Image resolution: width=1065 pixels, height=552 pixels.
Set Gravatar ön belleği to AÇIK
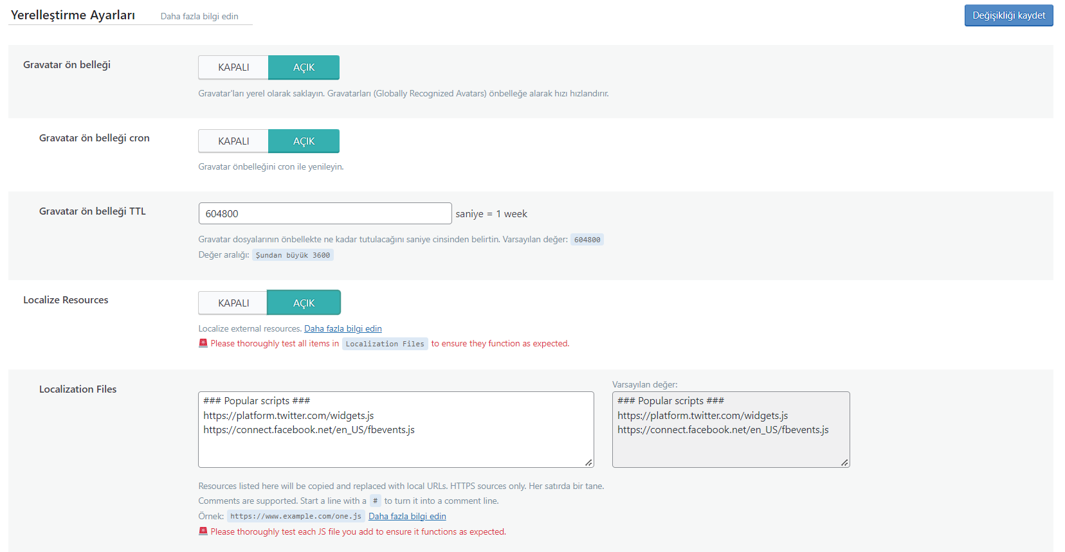(x=304, y=67)
